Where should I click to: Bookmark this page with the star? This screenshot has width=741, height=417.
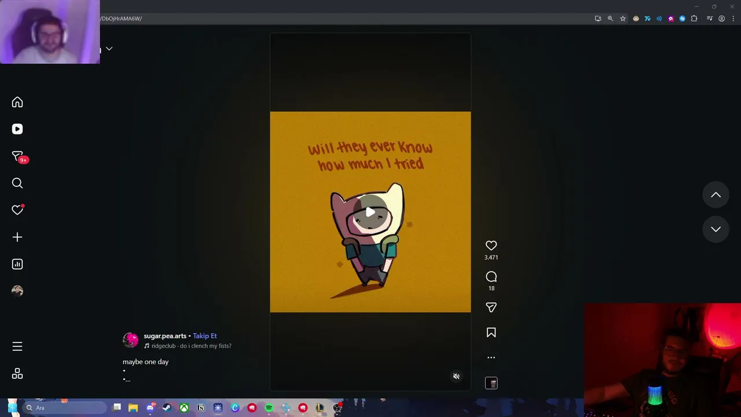tap(623, 19)
